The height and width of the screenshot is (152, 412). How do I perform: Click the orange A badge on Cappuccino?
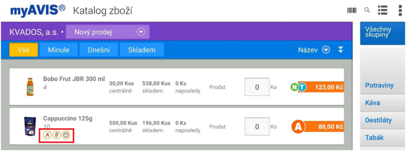298,127
